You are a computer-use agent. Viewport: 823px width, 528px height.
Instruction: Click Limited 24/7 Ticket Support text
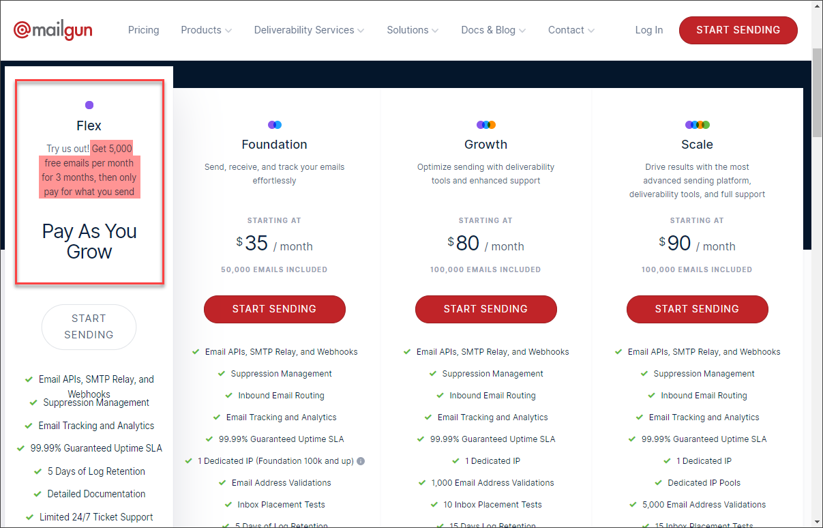click(96, 517)
